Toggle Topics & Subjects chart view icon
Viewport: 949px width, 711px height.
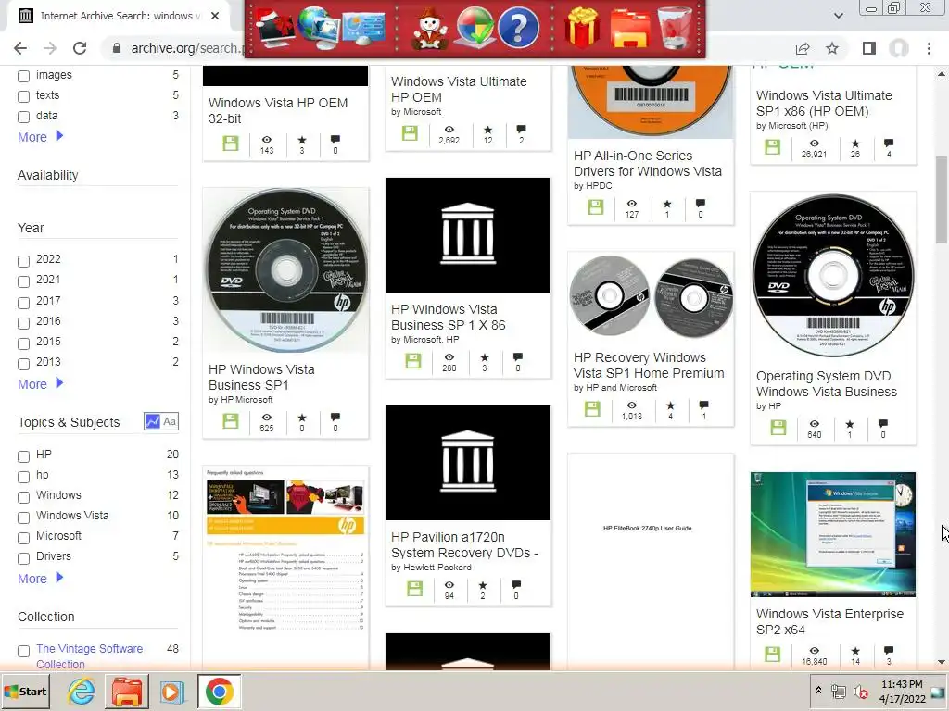coord(152,421)
